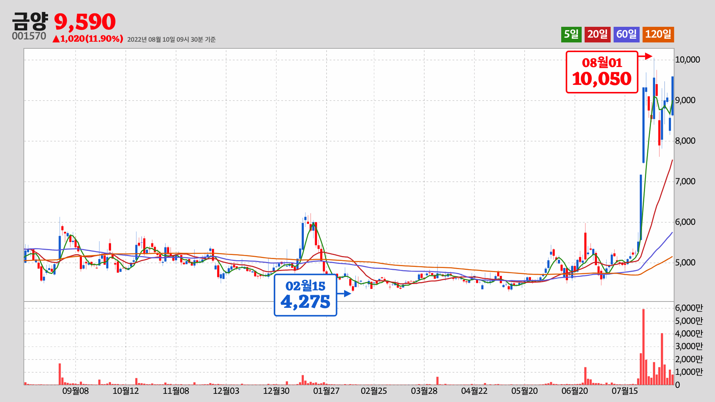Click the 6,000 price axis label
This screenshot has height=402, width=715.
[x=685, y=222]
